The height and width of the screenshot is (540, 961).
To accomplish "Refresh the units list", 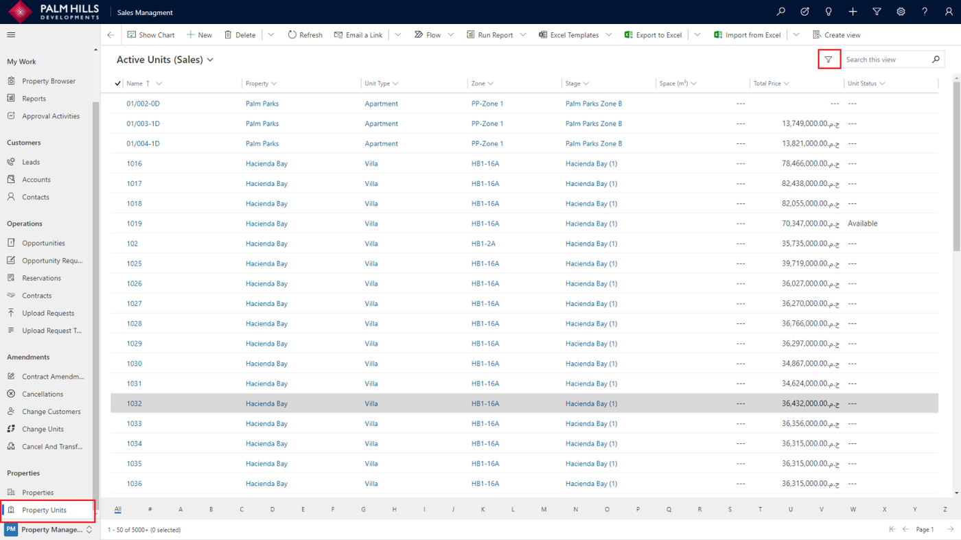I will [305, 35].
